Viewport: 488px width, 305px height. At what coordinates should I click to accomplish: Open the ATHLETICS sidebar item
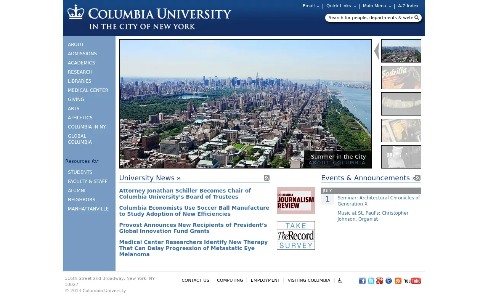[x=80, y=118]
